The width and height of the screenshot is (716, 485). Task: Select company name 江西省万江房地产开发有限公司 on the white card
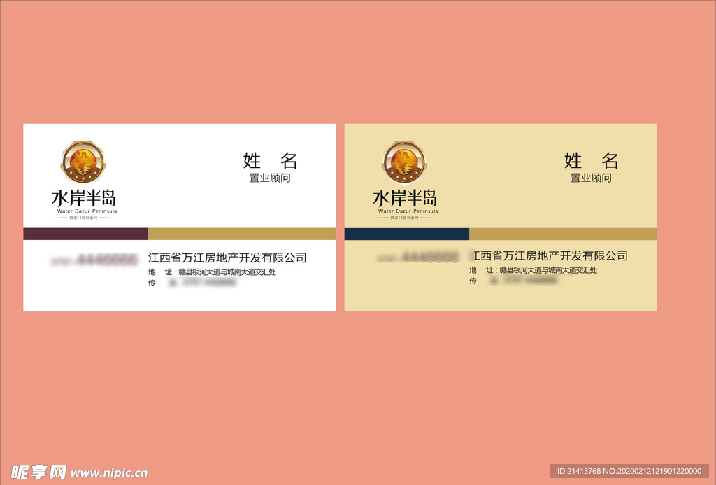227,258
